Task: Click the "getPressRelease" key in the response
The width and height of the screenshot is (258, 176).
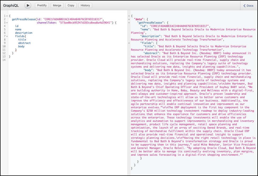Action: [x=151, y=23]
